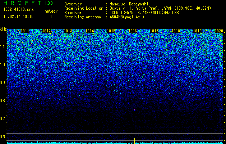Click the cyan signal level strip at bottom
This screenshot has width=226, height=144.
pos(115,143)
